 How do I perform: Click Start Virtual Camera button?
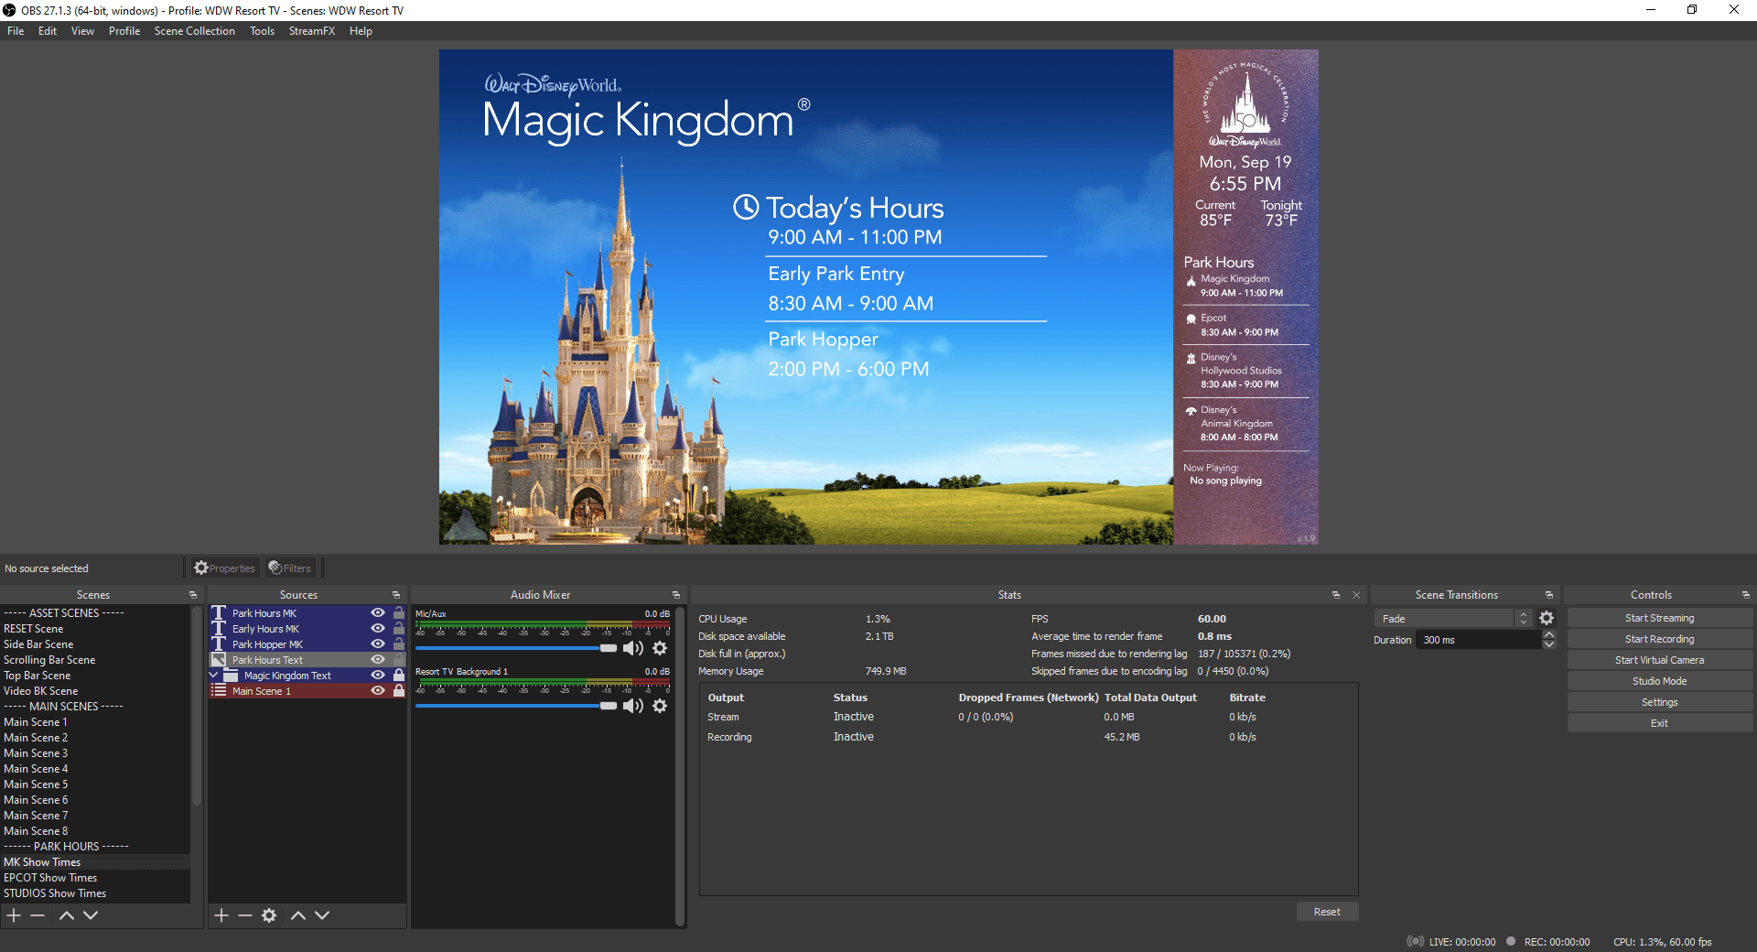point(1659,660)
